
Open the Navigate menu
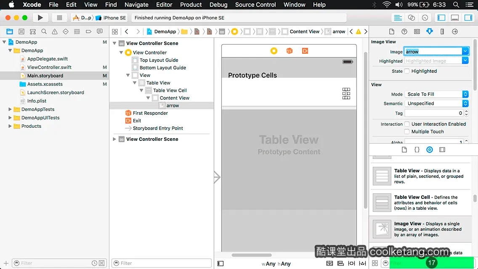pos(136,5)
